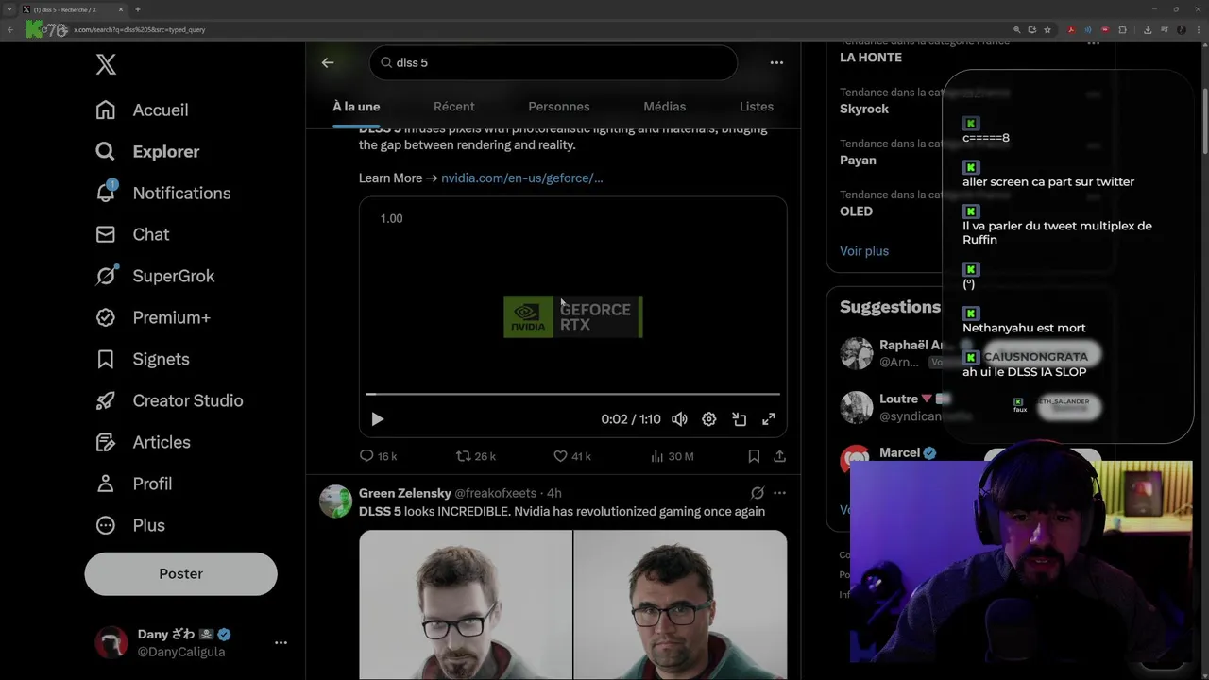Open the nvidia.com/en-us/geforce link
This screenshot has height=680, width=1209.
[521, 178]
